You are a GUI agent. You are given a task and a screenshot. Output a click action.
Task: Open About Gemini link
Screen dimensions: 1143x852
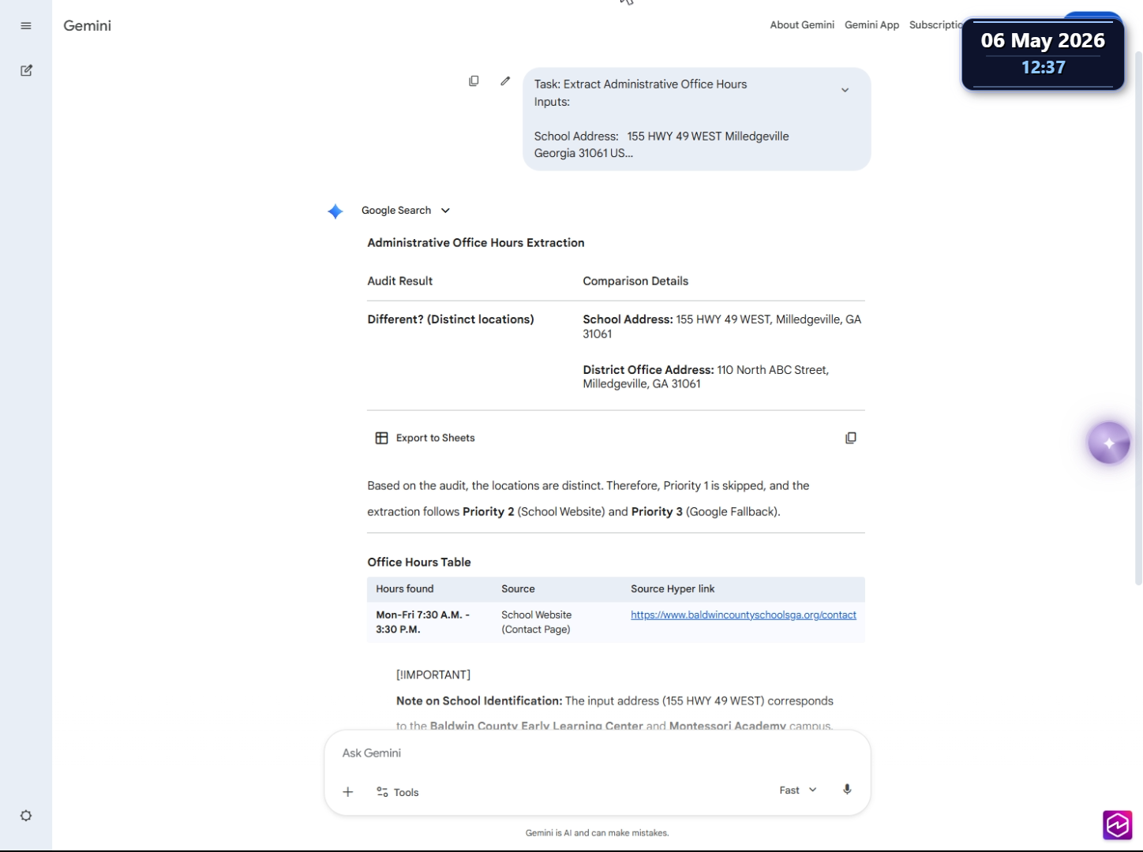(802, 25)
